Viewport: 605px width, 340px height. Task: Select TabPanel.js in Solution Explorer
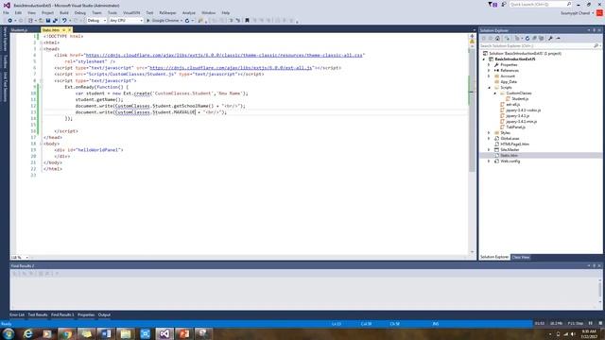(x=515, y=127)
